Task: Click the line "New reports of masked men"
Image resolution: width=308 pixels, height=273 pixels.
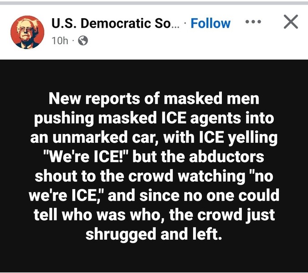Action: (x=154, y=98)
